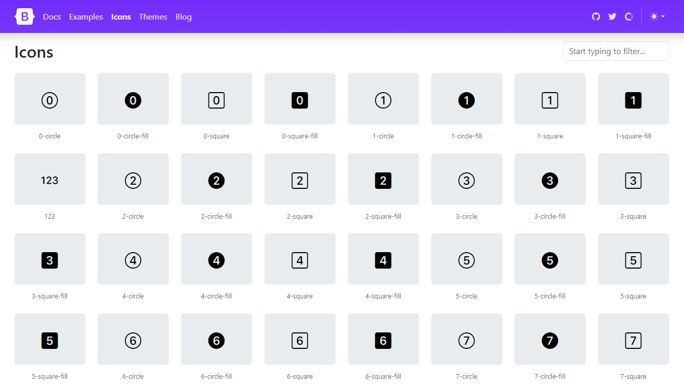
Task: Select the 4-circle-fill icon tile
Action: (216, 259)
